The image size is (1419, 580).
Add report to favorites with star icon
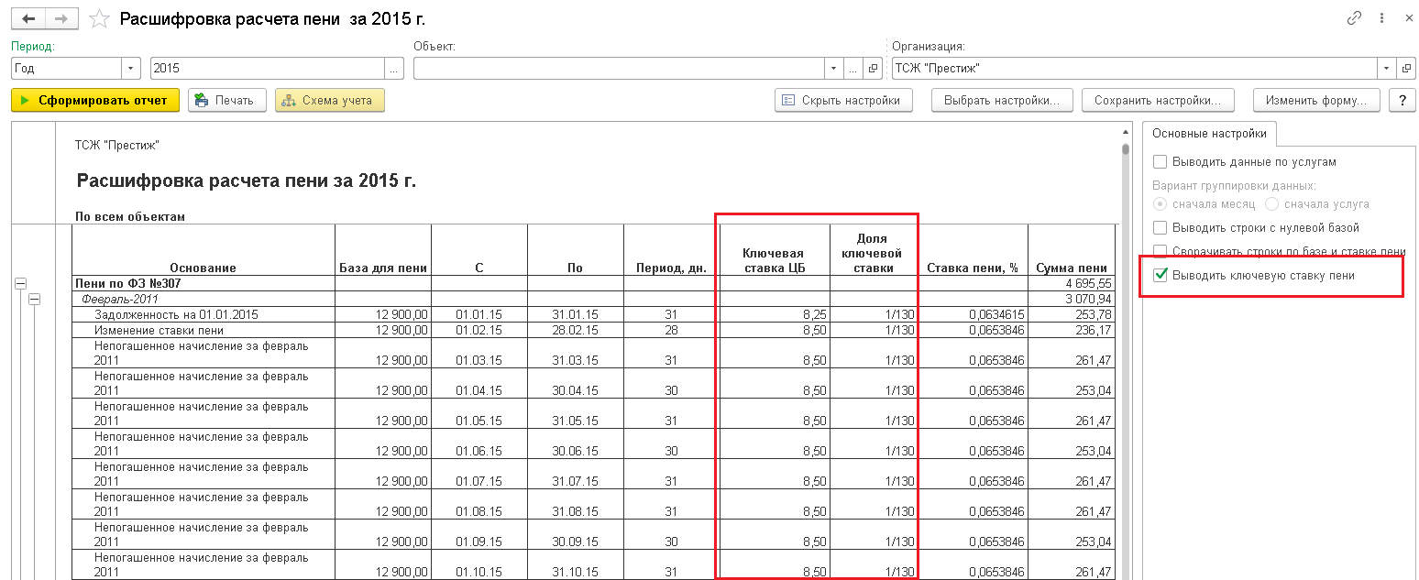[x=99, y=19]
